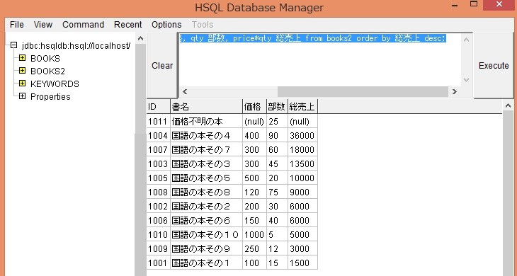517x276 pixels.
Task: Select the cell 国語の本その４
Action: [x=206, y=136]
